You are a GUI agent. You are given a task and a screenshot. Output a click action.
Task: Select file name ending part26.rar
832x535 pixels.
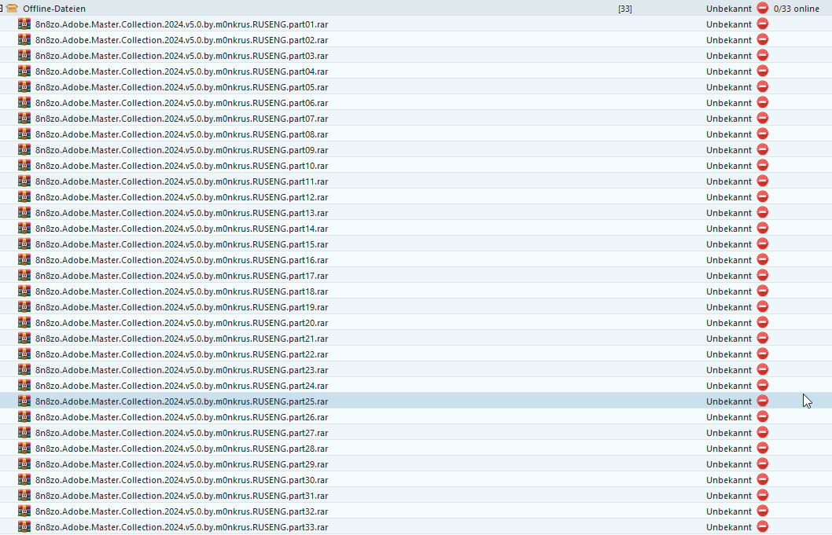point(182,417)
